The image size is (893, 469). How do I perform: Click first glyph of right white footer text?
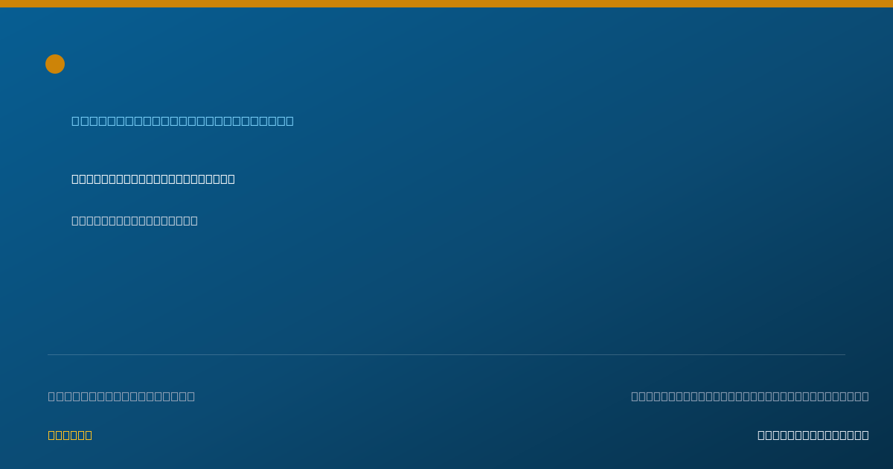761,435
